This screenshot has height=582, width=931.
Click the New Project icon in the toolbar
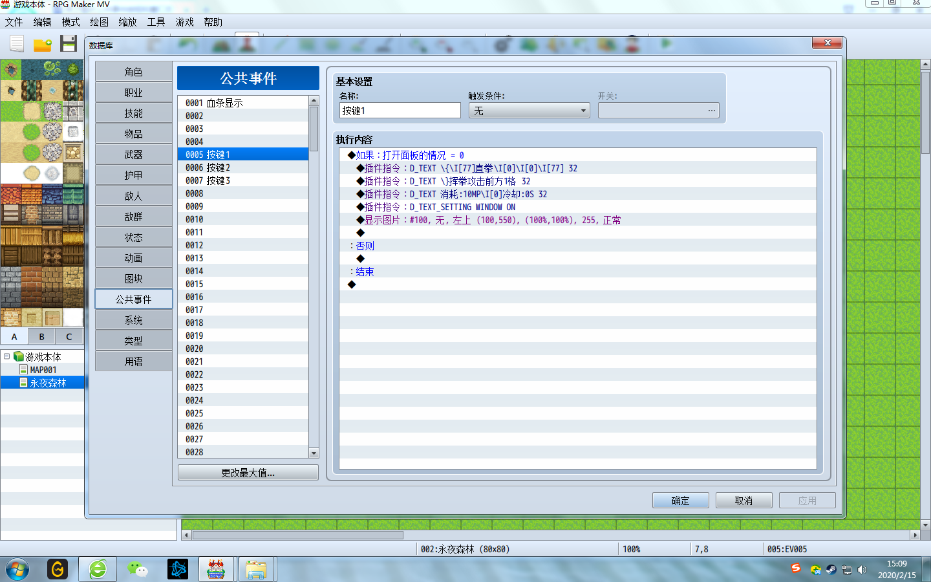[x=17, y=44]
